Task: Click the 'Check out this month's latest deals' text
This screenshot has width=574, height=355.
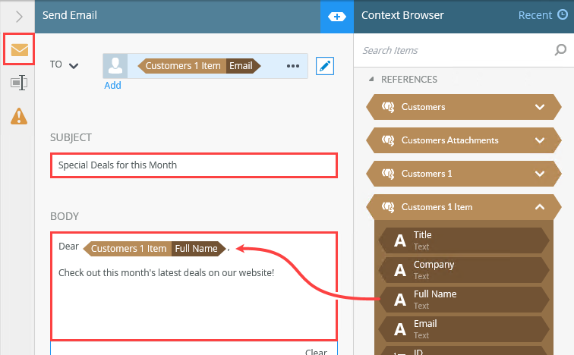Action: [166, 273]
